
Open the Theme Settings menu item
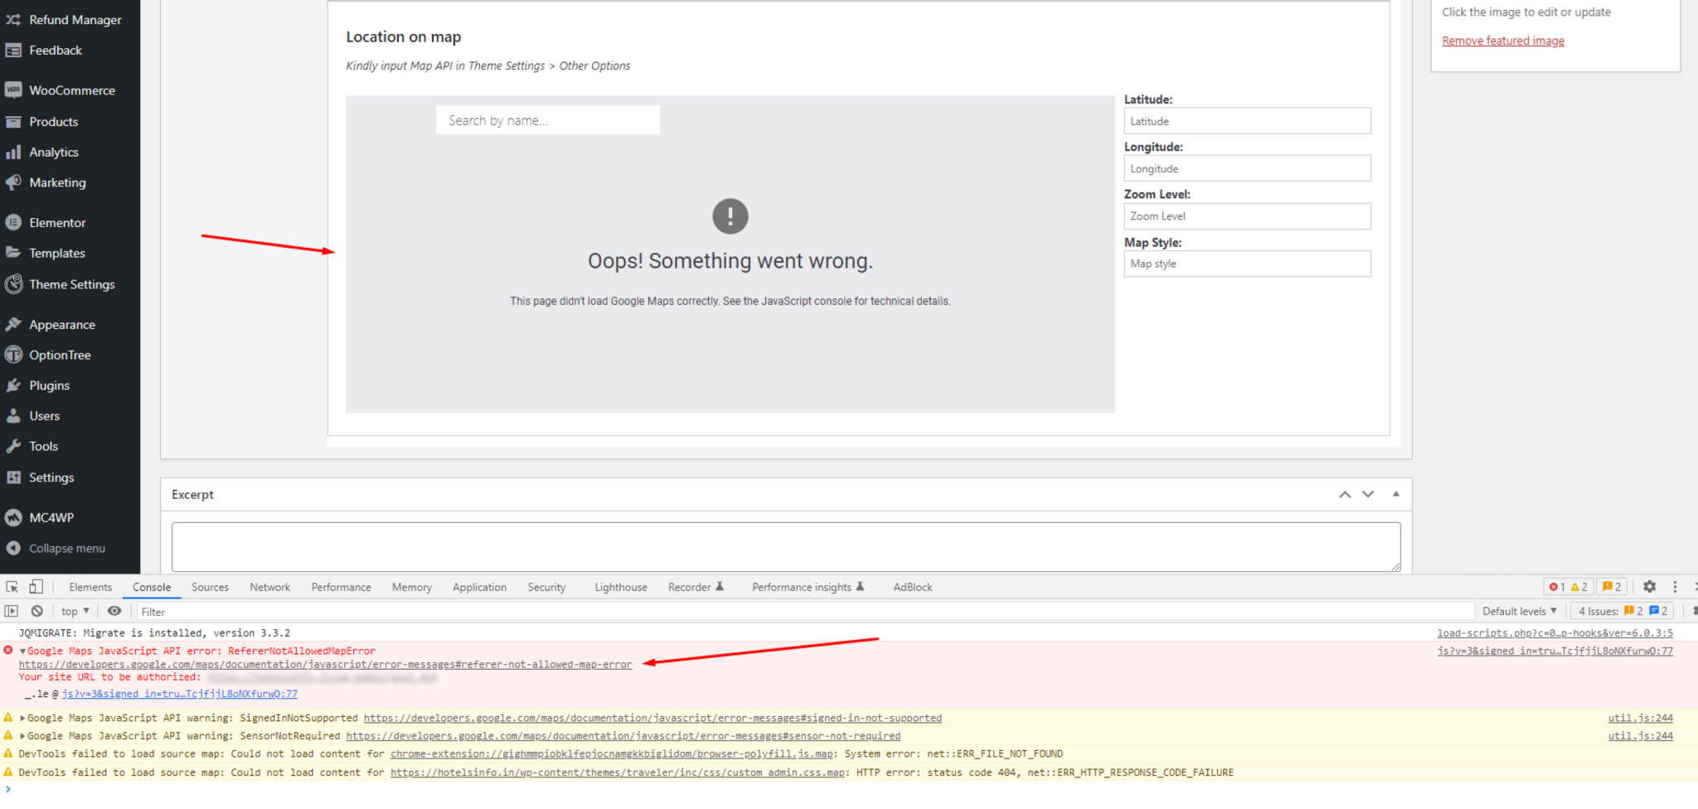tap(71, 284)
